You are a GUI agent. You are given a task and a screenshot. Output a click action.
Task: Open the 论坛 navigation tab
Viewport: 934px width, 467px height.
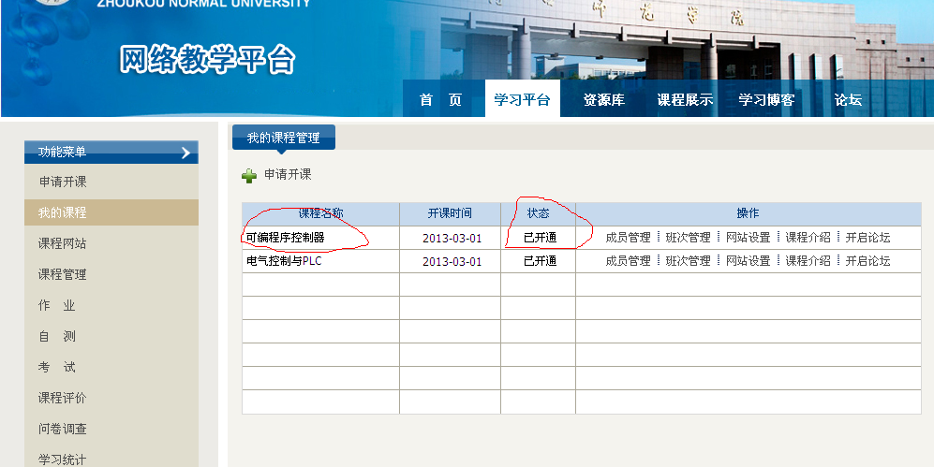click(848, 100)
